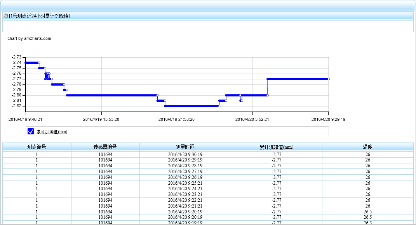Select the row with time 2016/4/20 9:30:19
416x225 pixels.
(x=185, y=155)
